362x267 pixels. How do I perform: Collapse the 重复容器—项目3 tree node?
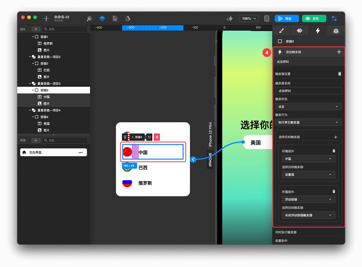(x=30, y=83)
